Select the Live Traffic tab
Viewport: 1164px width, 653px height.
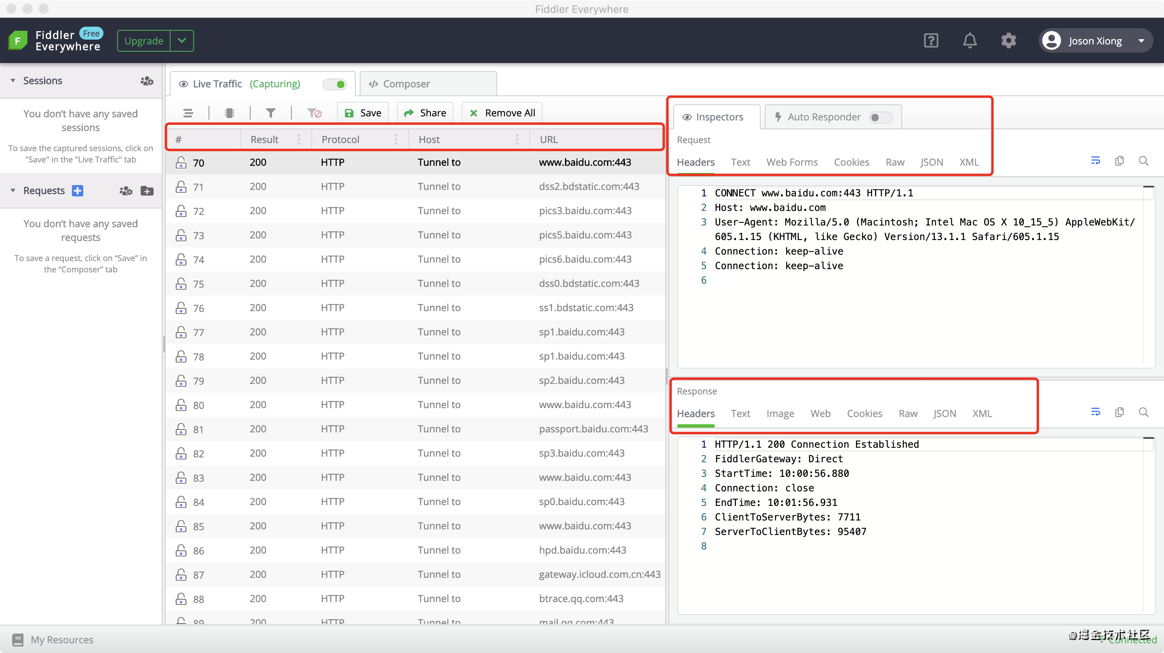click(262, 84)
